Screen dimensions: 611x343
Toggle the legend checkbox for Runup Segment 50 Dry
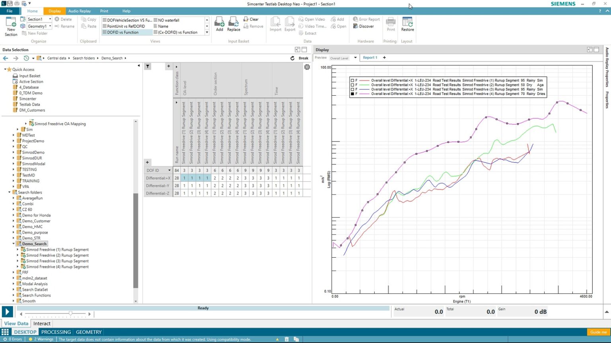pyautogui.click(x=352, y=85)
